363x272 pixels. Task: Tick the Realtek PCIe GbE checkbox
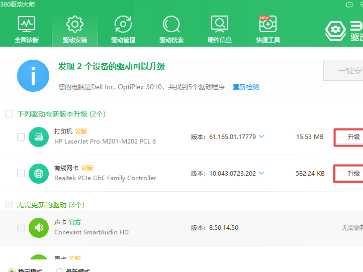point(21,173)
